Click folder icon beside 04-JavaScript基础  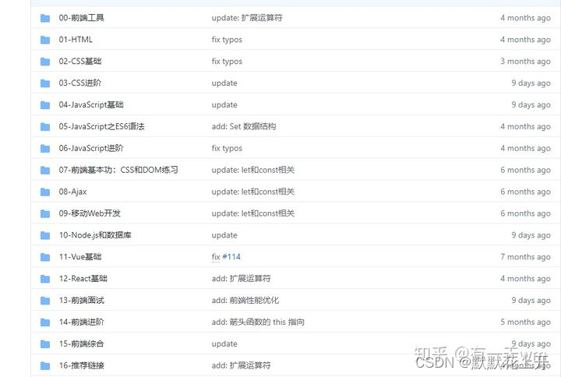point(45,105)
